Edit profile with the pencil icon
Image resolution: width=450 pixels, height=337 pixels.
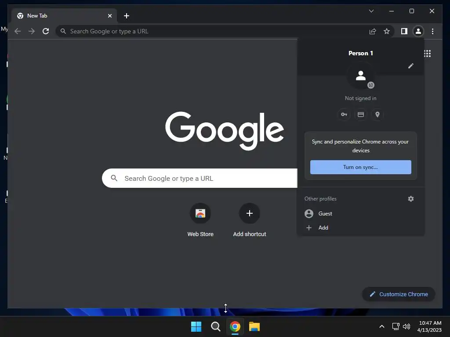click(411, 66)
